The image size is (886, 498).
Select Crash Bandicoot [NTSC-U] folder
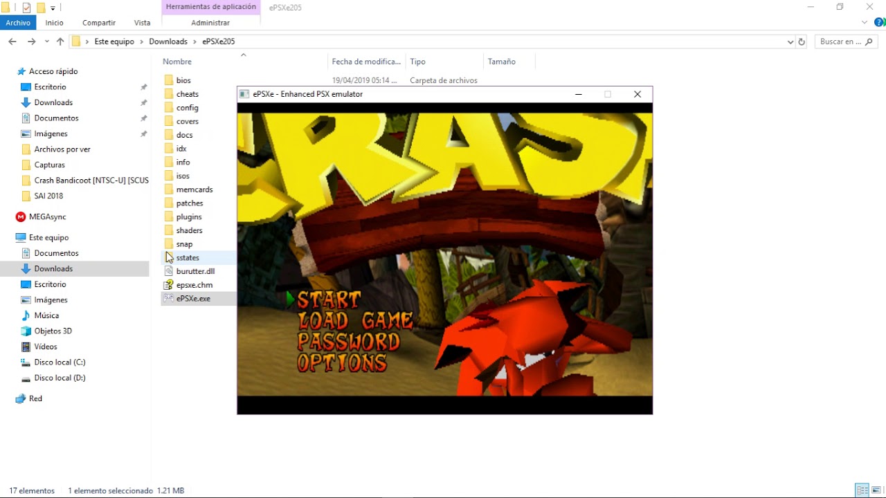coord(84,181)
